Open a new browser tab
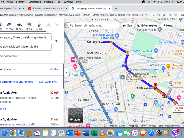184x138 pixels. pyautogui.click(x=116, y=9)
